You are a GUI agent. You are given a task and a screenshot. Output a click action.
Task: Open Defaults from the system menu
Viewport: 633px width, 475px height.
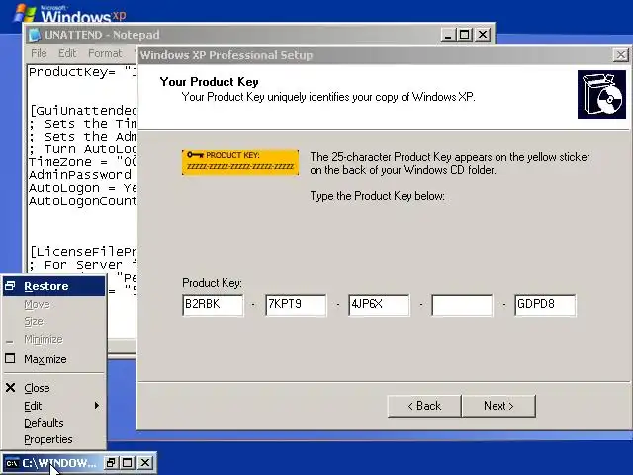(x=53, y=423)
